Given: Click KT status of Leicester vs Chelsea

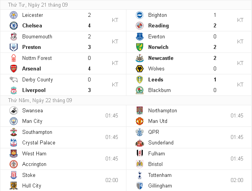Looking at the screenshot, I should (115, 20).
